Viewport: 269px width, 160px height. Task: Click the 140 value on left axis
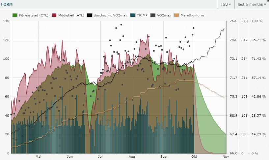point(6,21)
